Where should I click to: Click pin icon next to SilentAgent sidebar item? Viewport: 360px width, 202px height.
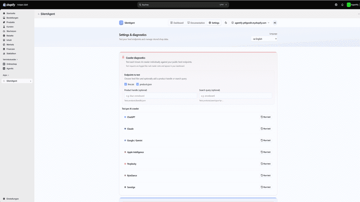tap(30, 81)
